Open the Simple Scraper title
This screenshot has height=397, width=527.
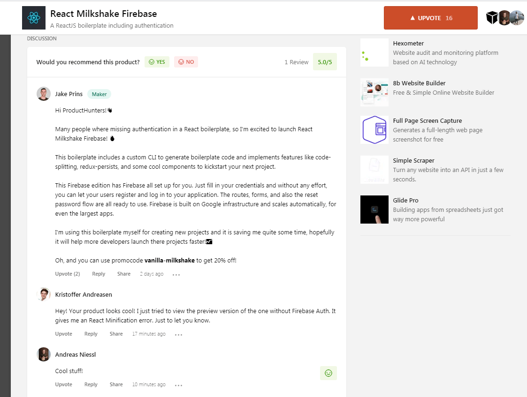[x=414, y=160]
